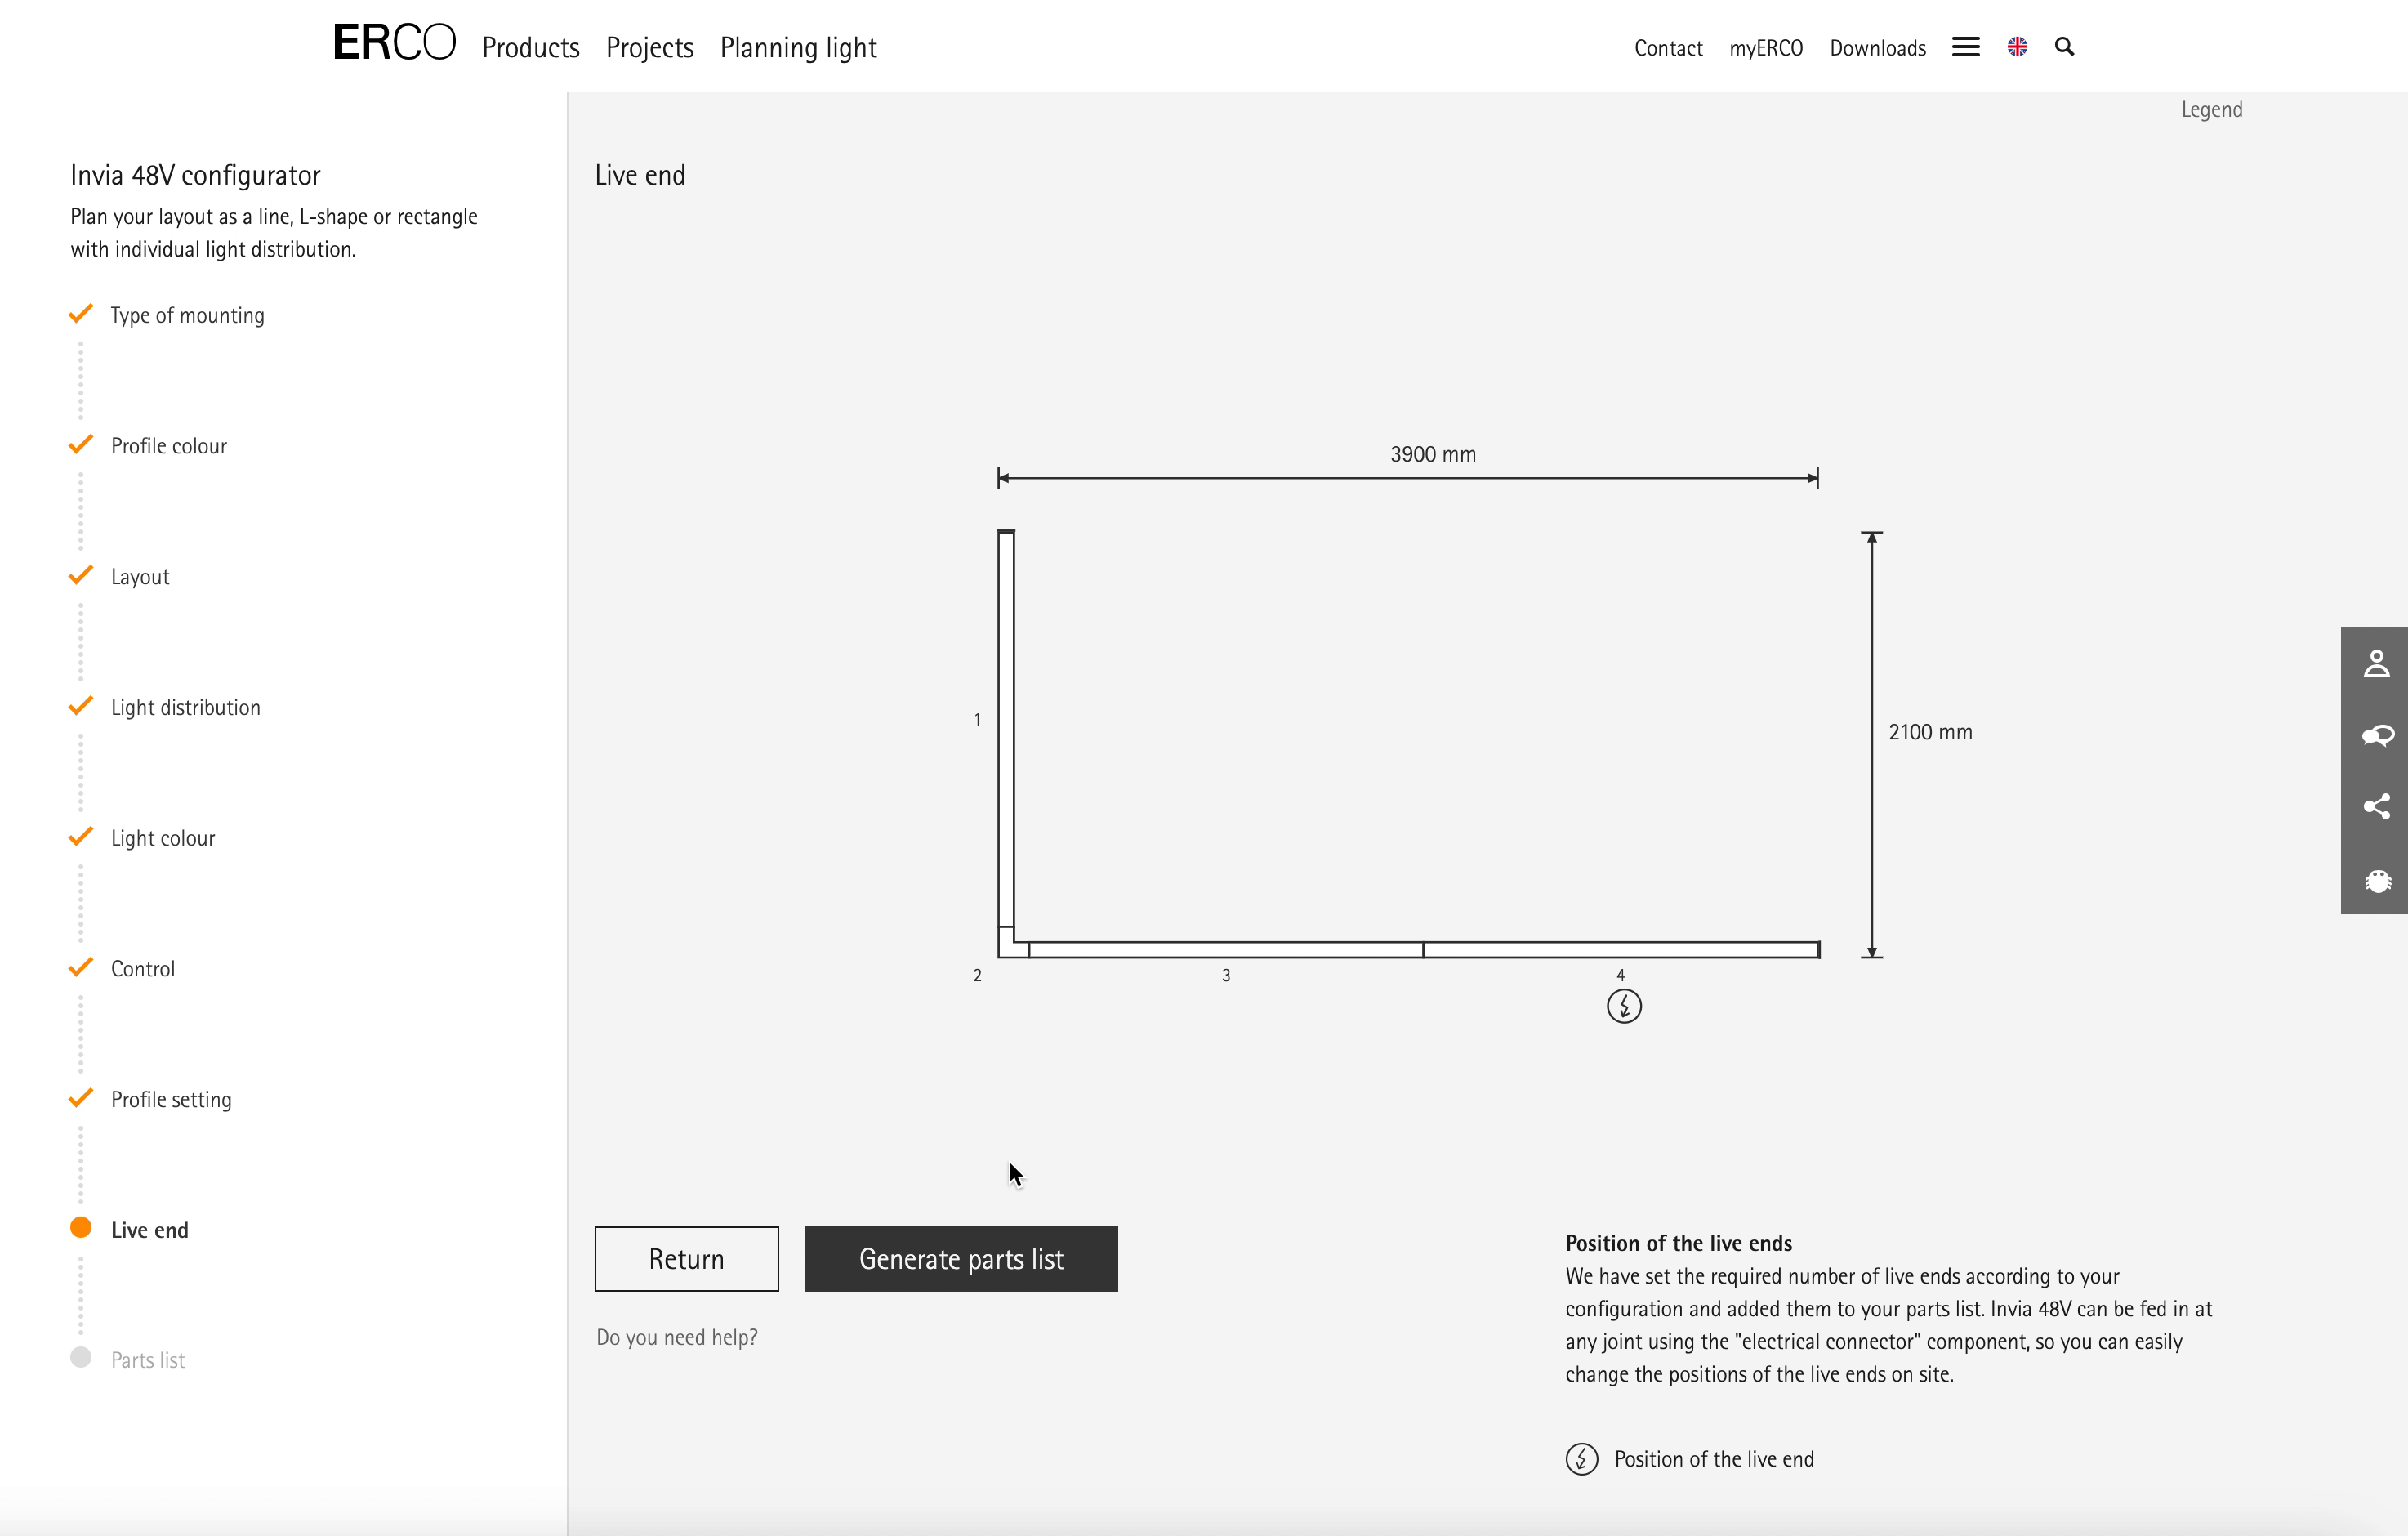Jump to Light distribution step

pyautogui.click(x=185, y=707)
